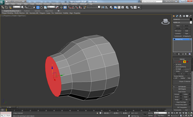Click the Extrude button in Edit Polygons

[177, 94]
